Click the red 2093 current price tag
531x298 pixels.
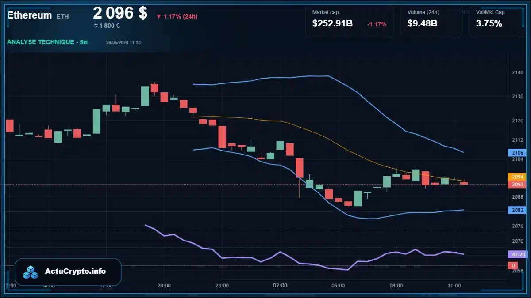pyautogui.click(x=517, y=184)
